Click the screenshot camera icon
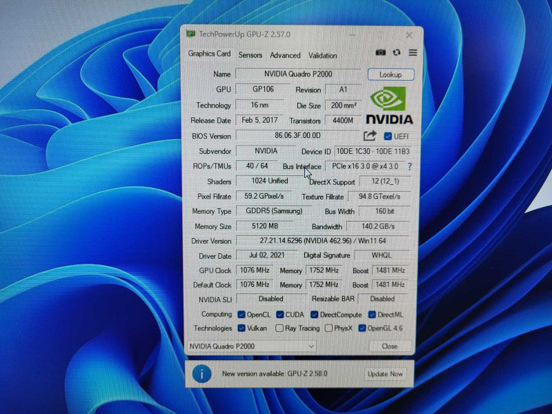Screen dimensions: 552x414 [381, 52]
